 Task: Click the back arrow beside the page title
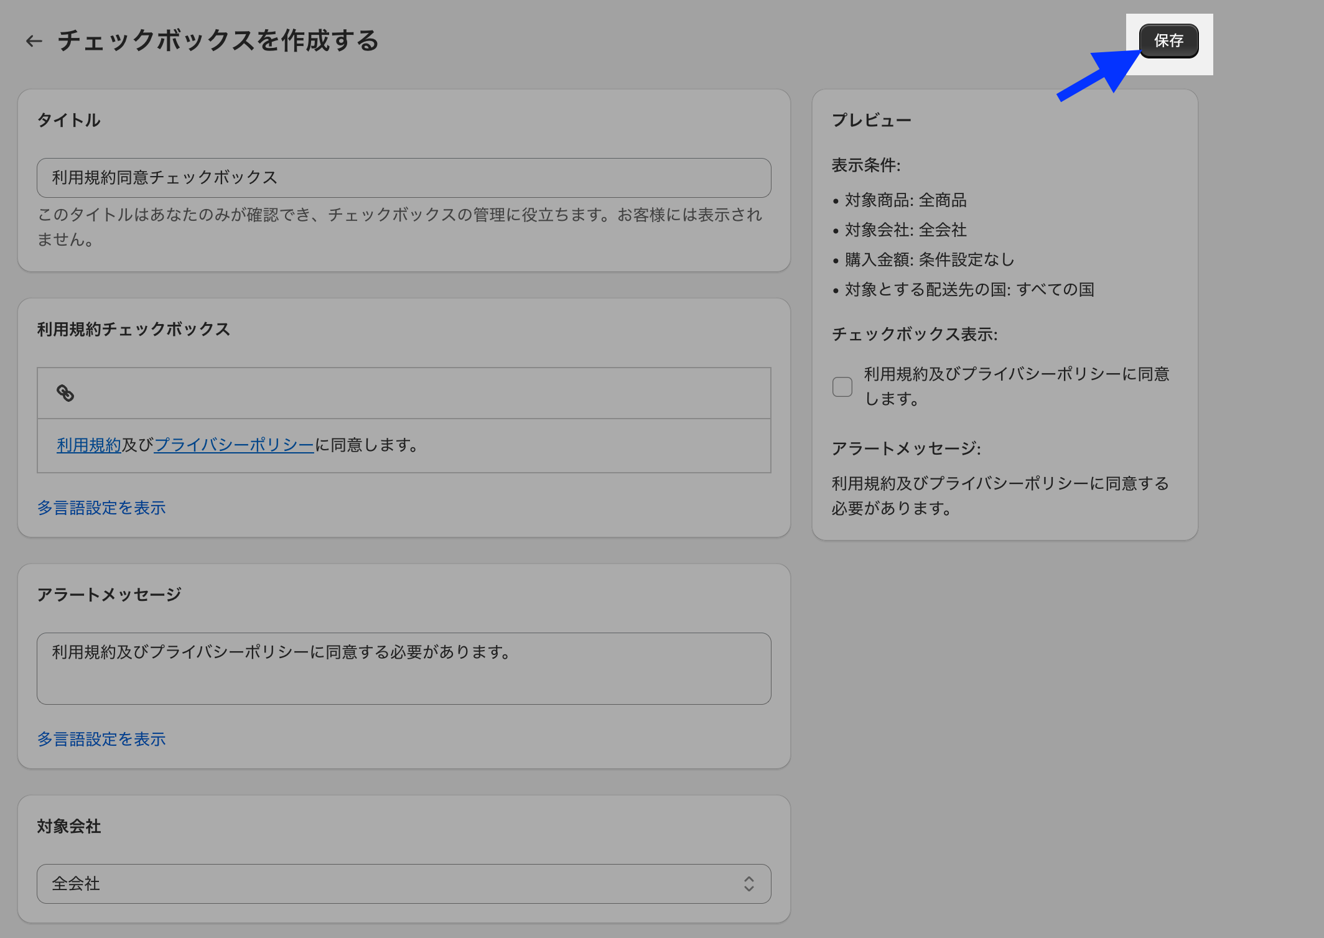coord(34,41)
